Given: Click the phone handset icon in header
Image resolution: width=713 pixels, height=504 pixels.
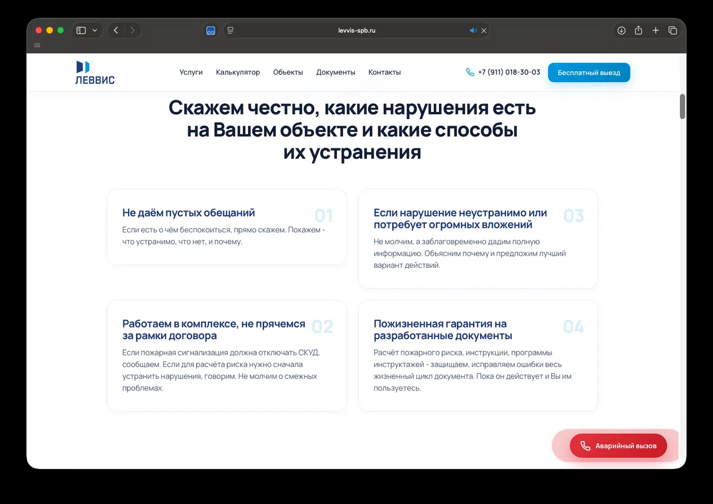Looking at the screenshot, I should [470, 72].
